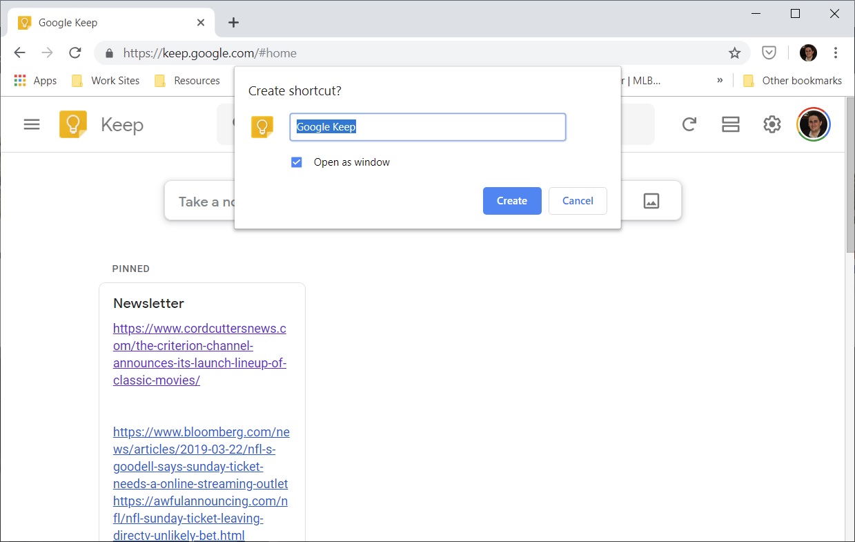Refresh notes with the Keep refresh icon
The image size is (855, 542).
[689, 124]
